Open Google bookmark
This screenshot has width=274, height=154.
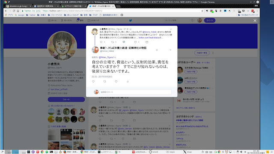(20, 15)
